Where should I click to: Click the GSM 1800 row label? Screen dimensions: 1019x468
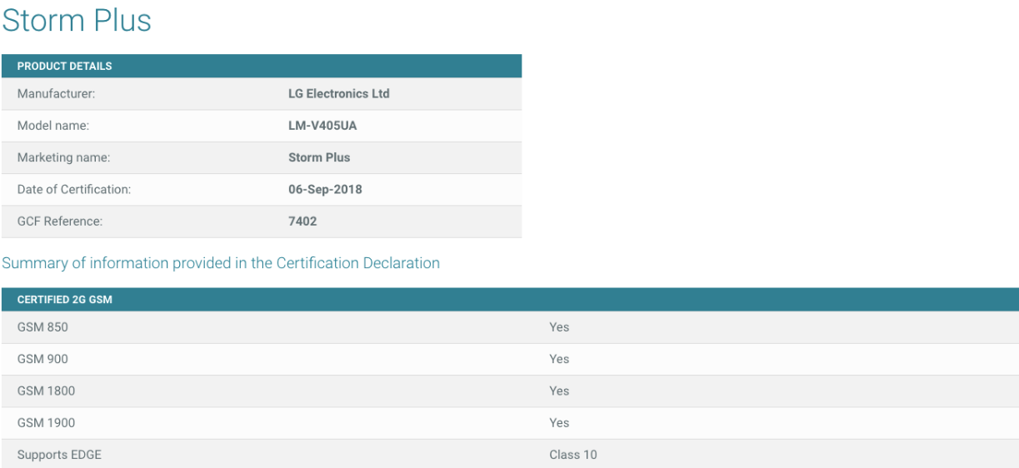pos(46,391)
